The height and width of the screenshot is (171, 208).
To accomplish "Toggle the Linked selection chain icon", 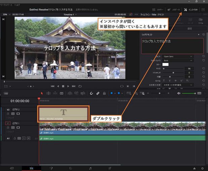I will [98, 93].
